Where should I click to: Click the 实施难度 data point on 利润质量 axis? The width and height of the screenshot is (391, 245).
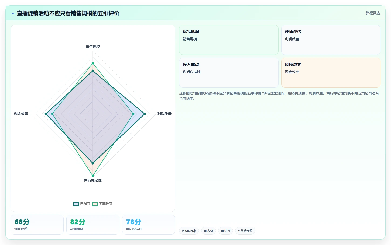(133, 114)
